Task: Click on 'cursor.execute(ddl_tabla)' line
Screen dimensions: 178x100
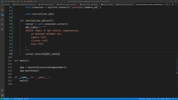Action: [43, 54]
